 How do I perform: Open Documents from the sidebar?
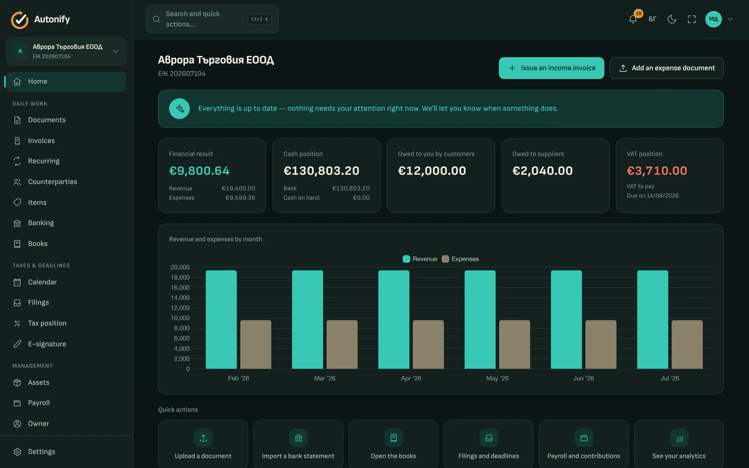click(x=66, y=120)
